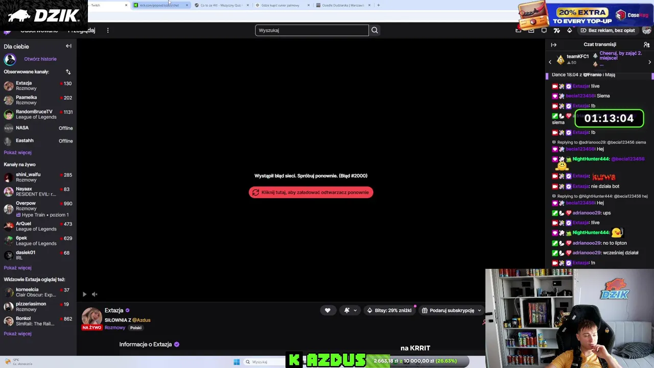Image resolution: width=654 pixels, height=368 pixels.
Task: Open the Bits diamond icon in the top bar
Action: [570, 30]
